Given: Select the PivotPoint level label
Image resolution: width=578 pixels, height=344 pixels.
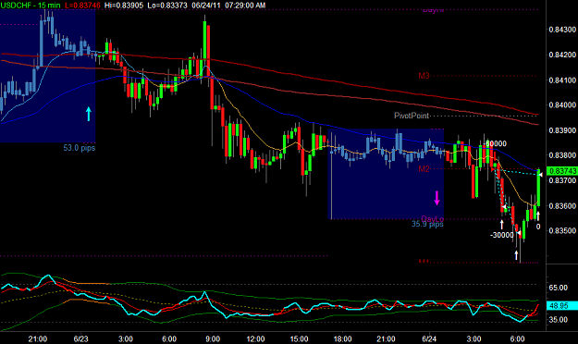Looking at the screenshot, I should pyautogui.click(x=412, y=116).
